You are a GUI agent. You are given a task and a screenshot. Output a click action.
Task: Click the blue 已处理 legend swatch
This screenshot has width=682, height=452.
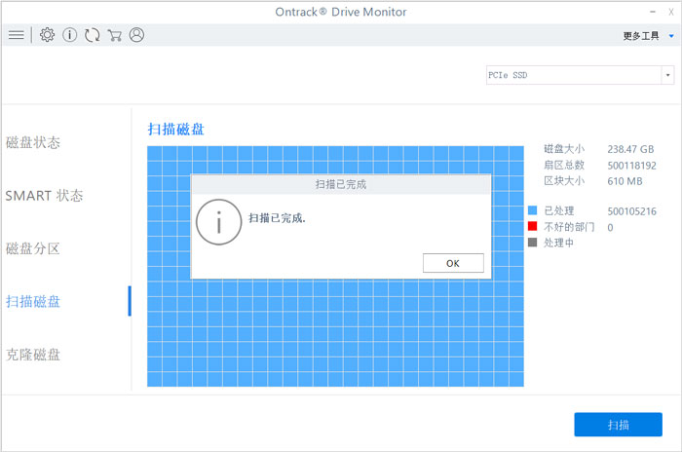(x=533, y=210)
